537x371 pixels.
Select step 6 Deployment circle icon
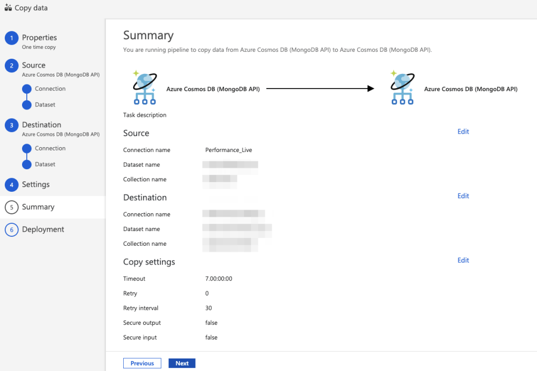tap(12, 230)
